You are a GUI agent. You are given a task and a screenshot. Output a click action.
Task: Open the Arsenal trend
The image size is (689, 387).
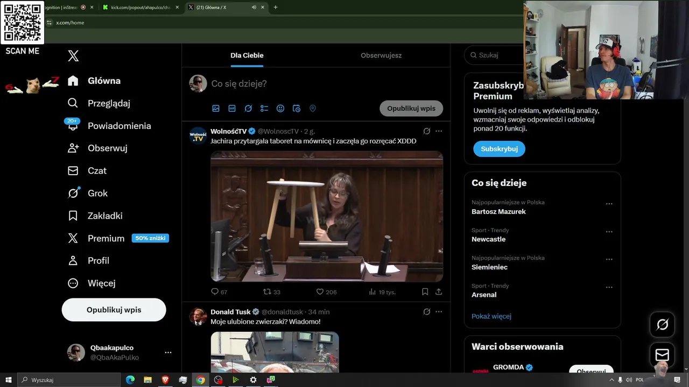[484, 295]
